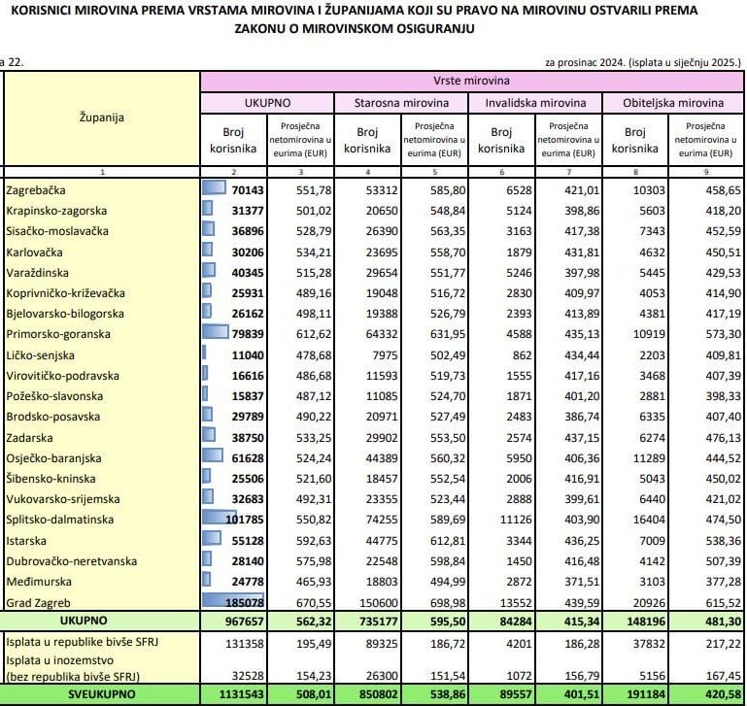Screen dimensions: 747x706
Task: Click the Primorsko-goranska data bar cell 79839
Action: pos(231,334)
